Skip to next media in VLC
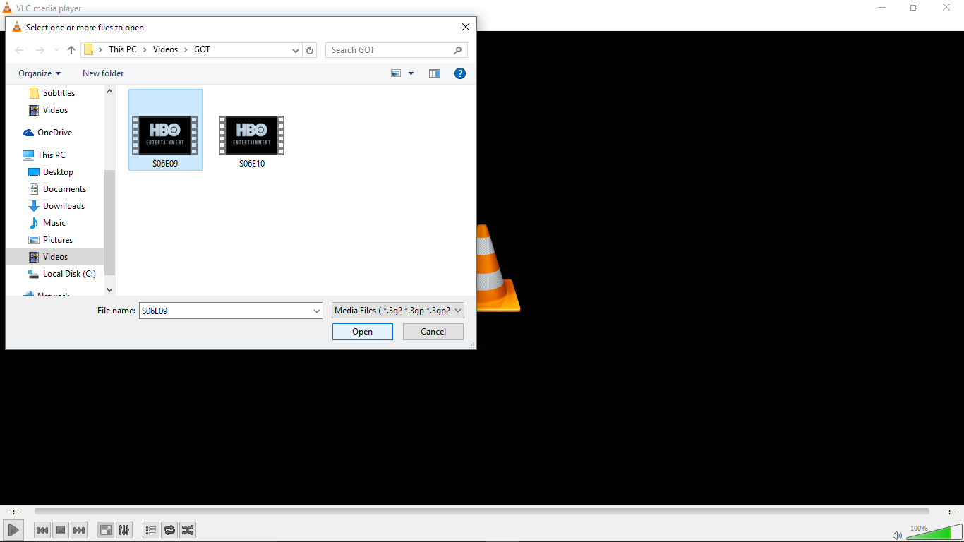 (79, 530)
